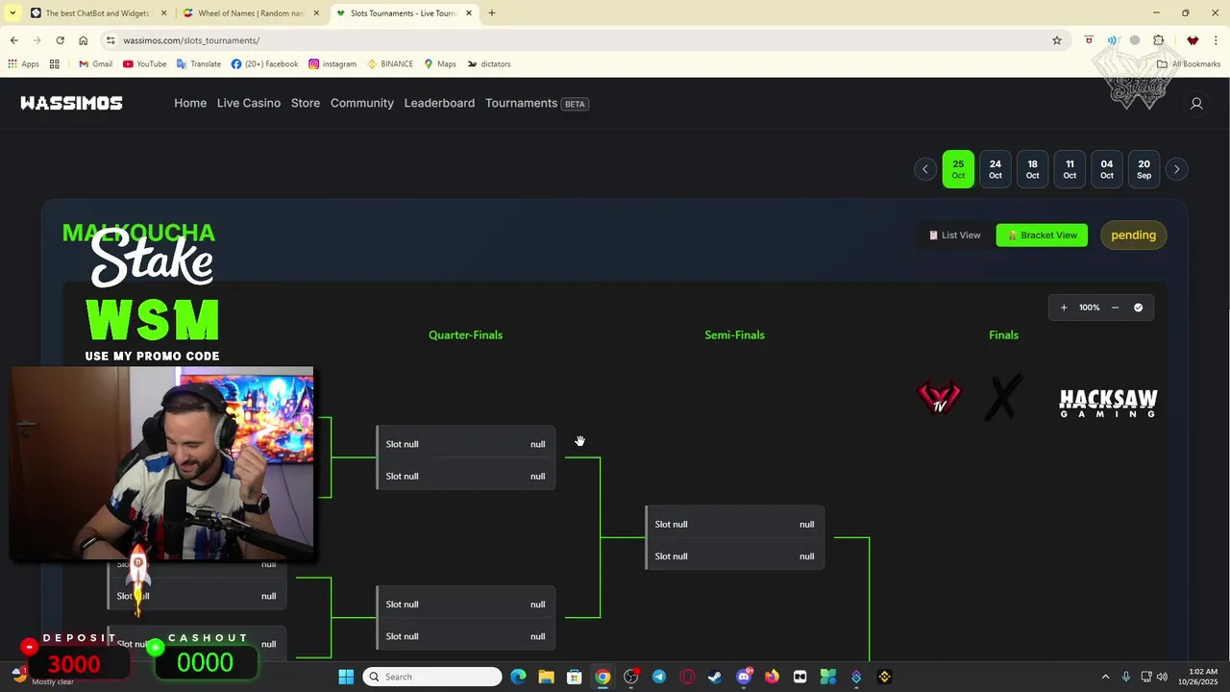The width and height of the screenshot is (1230, 692).
Task: Go to previous dates with left chevron
Action: 924,169
